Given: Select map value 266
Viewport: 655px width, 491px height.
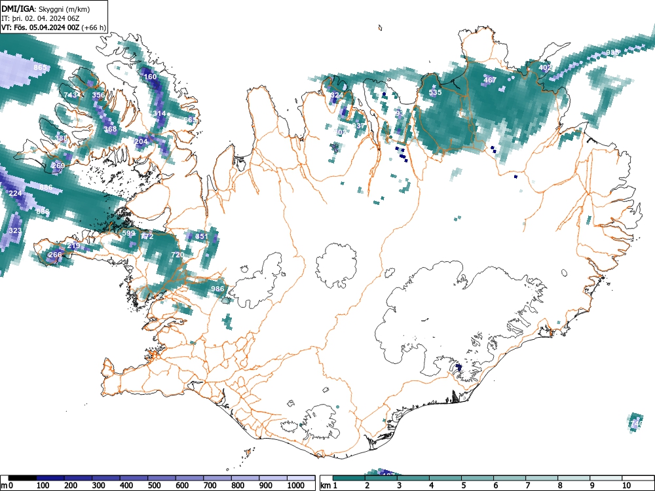Looking at the screenshot, I should [x=55, y=255].
